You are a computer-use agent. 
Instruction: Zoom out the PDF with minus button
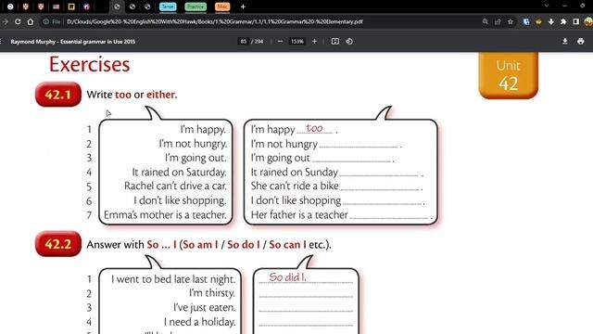click(x=280, y=41)
